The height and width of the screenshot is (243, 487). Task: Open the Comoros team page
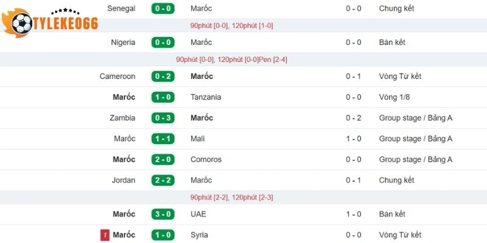coord(206,160)
